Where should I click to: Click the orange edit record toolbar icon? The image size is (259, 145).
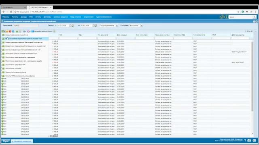[7, 31]
